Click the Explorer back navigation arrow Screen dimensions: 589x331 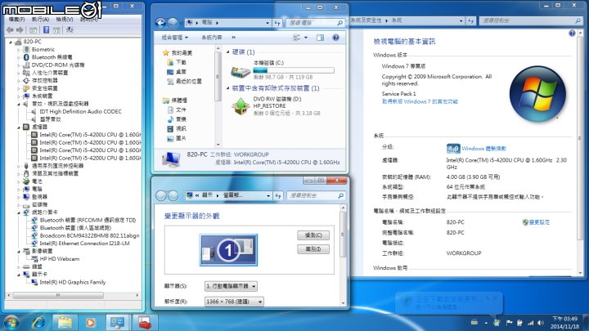[160, 23]
